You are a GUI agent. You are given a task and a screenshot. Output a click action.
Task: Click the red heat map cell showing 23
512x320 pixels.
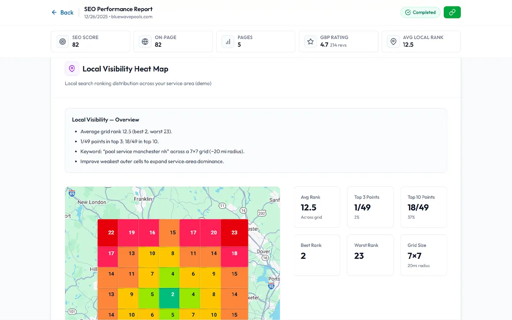234,233
